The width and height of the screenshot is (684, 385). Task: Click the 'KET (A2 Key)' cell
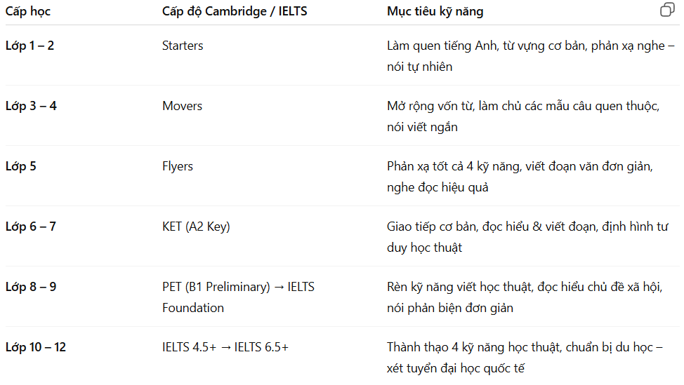pyautogui.click(x=196, y=227)
